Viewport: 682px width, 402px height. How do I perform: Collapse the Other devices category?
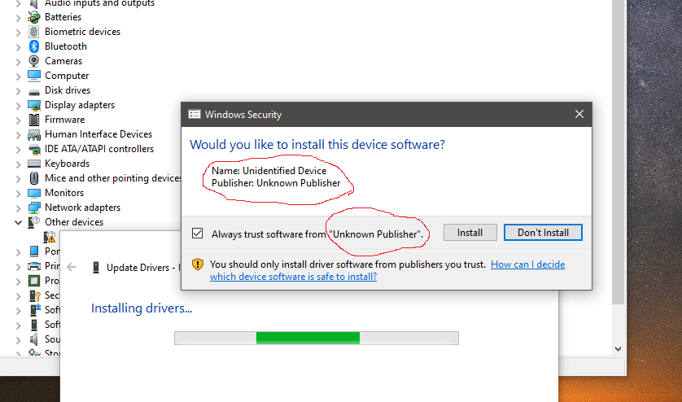click(18, 223)
